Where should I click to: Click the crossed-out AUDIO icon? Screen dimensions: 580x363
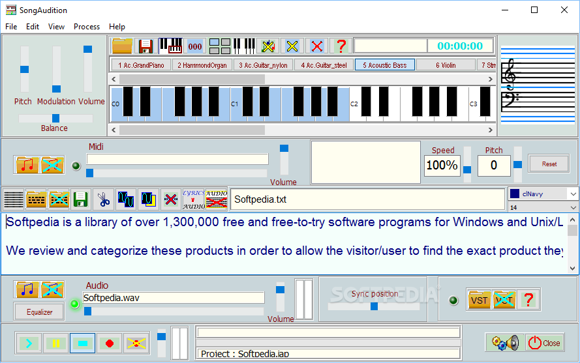click(x=217, y=199)
